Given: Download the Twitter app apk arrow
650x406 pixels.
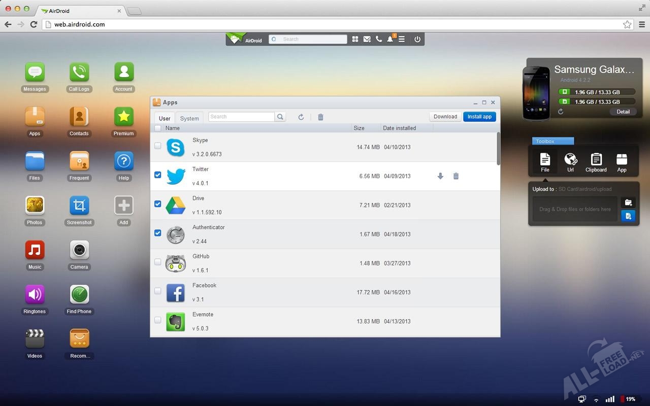Looking at the screenshot, I should click(x=440, y=176).
